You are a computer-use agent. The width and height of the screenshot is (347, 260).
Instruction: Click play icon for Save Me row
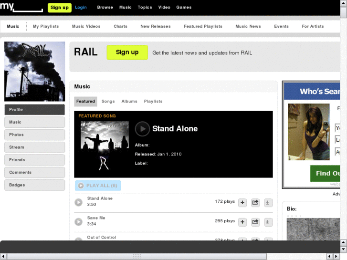78,222
